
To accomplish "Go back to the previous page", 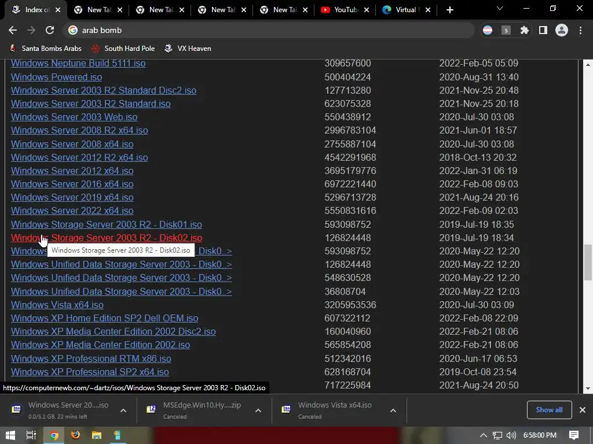I will coord(13,30).
